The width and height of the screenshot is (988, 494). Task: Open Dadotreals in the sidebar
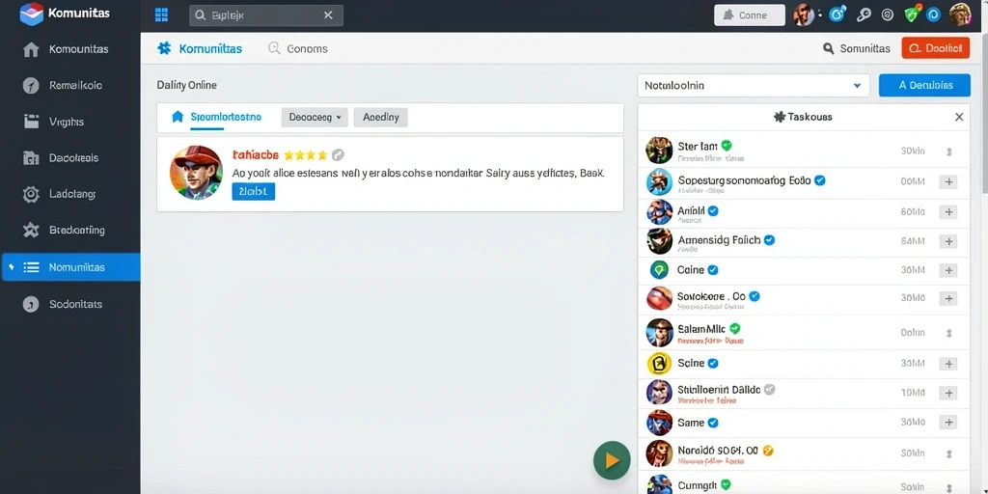click(69, 158)
